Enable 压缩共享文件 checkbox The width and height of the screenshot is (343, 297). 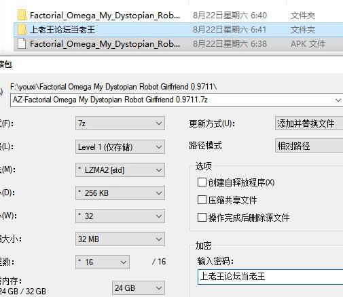click(202, 200)
